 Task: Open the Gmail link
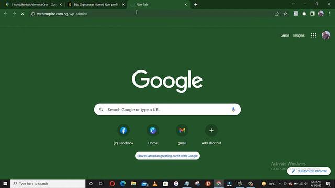click(285, 36)
